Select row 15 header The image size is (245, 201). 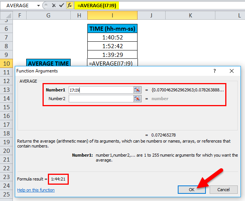point(6,107)
